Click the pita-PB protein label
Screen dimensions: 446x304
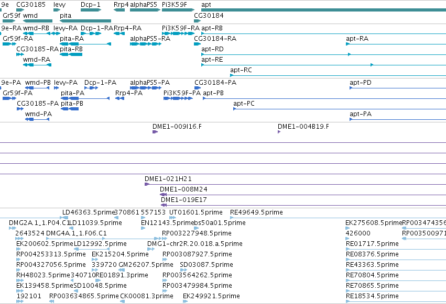pyautogui.click(x=72, y=104)
